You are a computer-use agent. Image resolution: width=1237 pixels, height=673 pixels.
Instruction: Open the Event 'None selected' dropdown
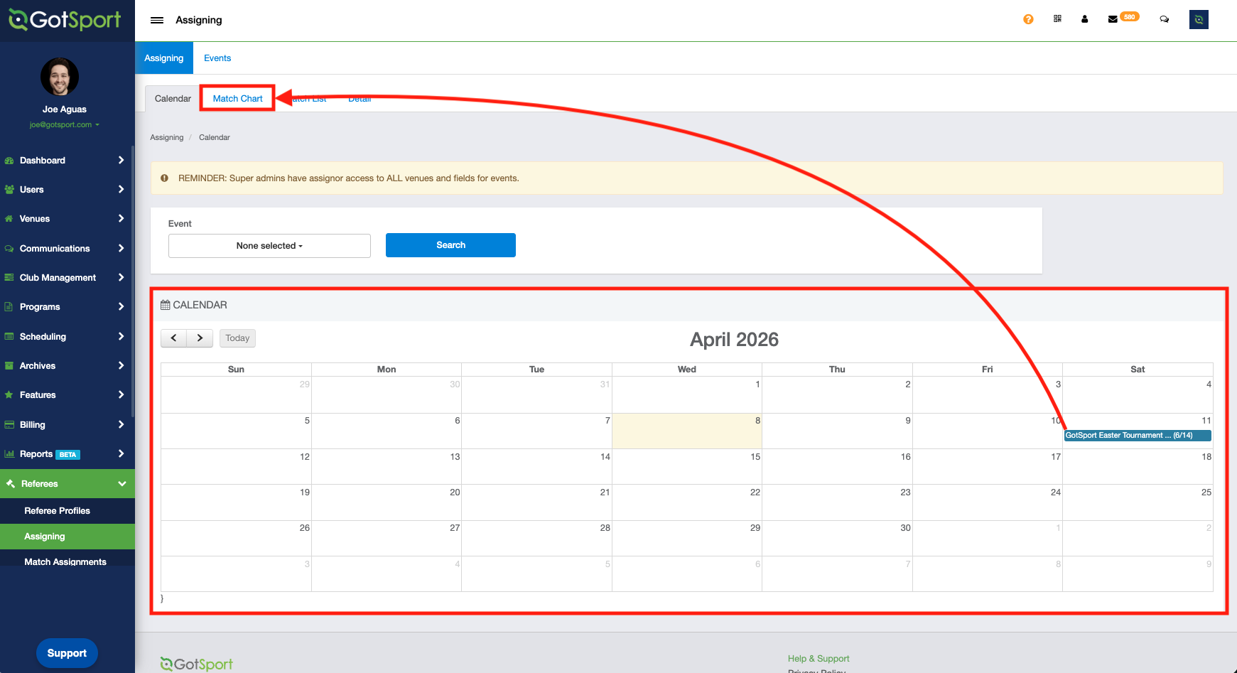point(269,246)
